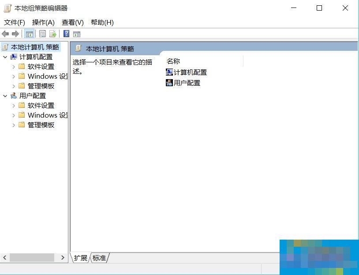The height and width of the screenshot is (275, 359).
Task: Open the 文件(F) menu
Action: (x=15, y=23)
